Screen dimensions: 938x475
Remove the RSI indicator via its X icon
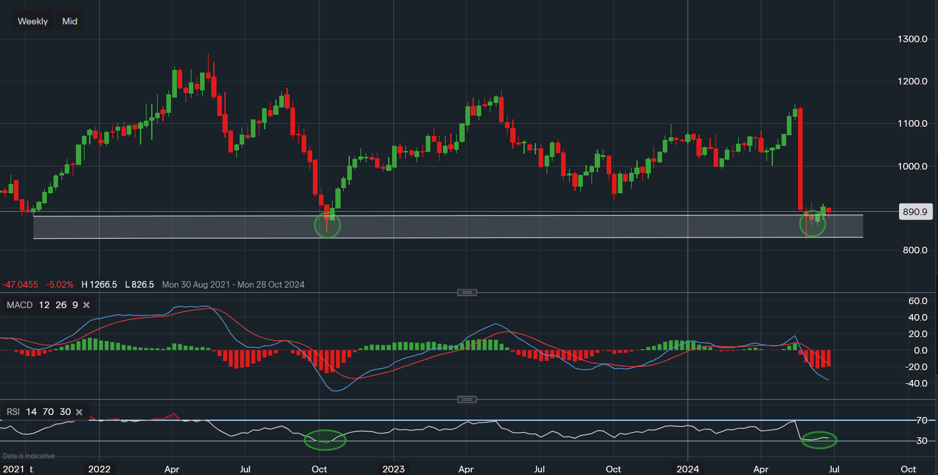pyautogui.click(x=79, y=411)
